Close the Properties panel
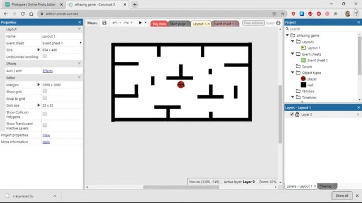362x203 pixels. [x=80, y=23]
